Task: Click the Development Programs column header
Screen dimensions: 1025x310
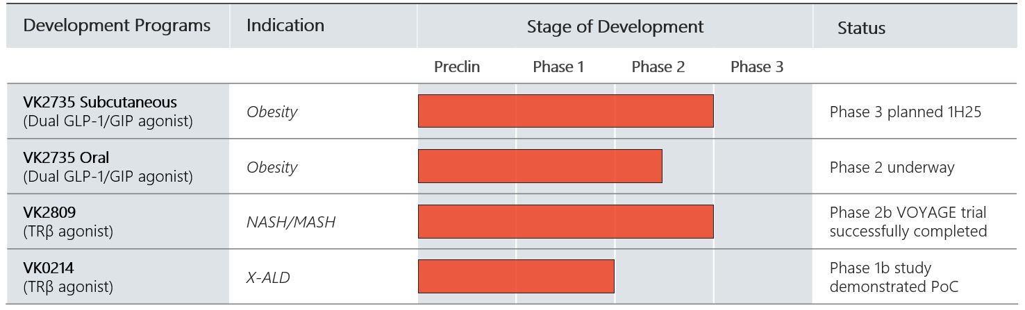Action: [x=117, y=26]
